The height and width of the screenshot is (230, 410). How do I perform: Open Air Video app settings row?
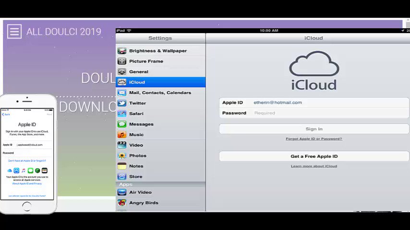click(160, 192)
